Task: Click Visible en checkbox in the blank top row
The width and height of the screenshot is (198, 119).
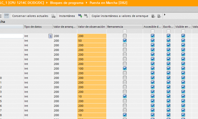Action: click(x=183, y=31)
